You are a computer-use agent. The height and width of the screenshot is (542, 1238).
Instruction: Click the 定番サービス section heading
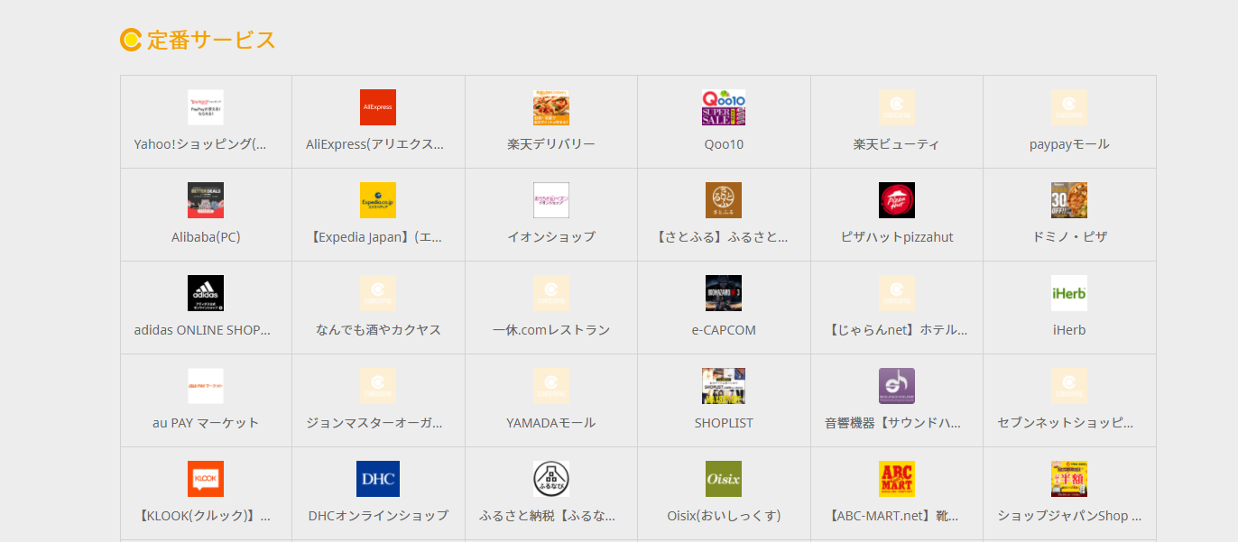211,40
